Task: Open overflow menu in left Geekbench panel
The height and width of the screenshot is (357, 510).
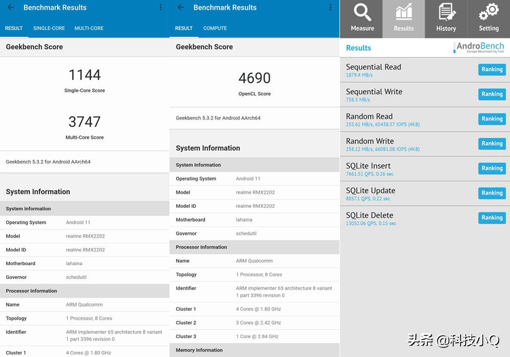Action: pyautogui.click(x=160, y=7)
